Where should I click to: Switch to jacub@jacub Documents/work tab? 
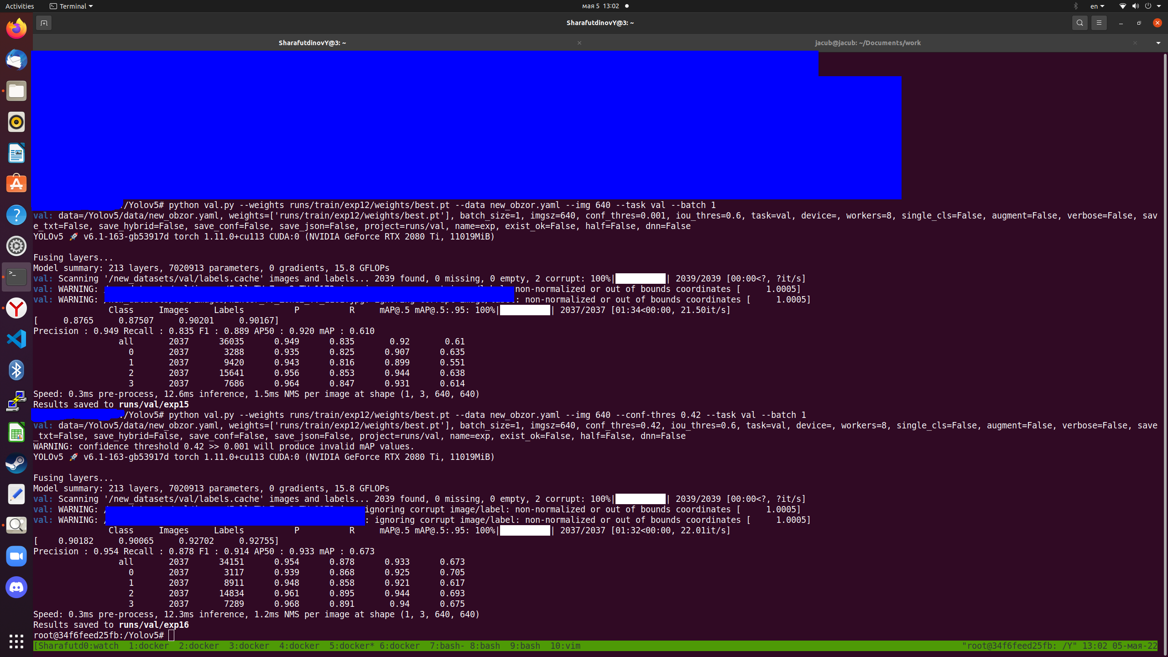pos(868,43)
